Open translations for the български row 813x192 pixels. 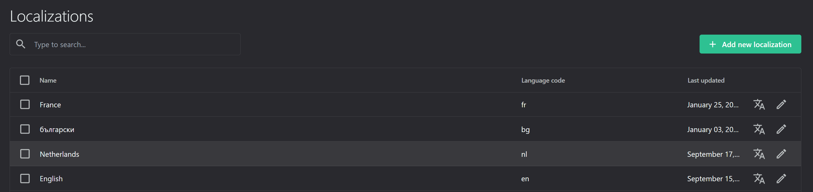click(759, 129)
